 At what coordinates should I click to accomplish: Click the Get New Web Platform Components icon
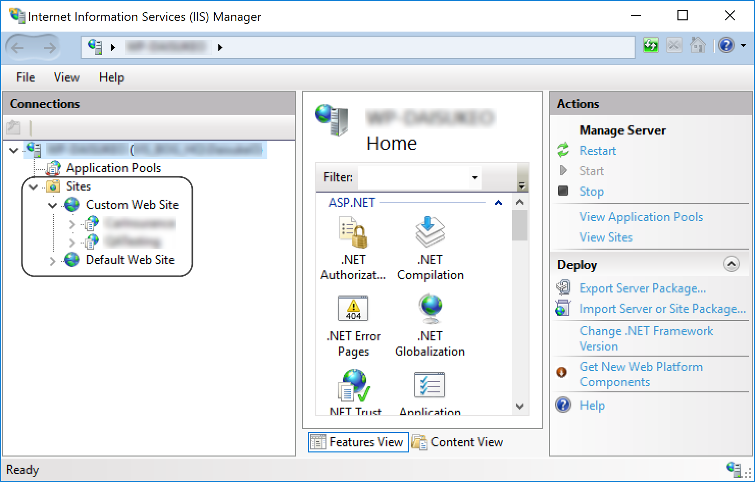562,372
